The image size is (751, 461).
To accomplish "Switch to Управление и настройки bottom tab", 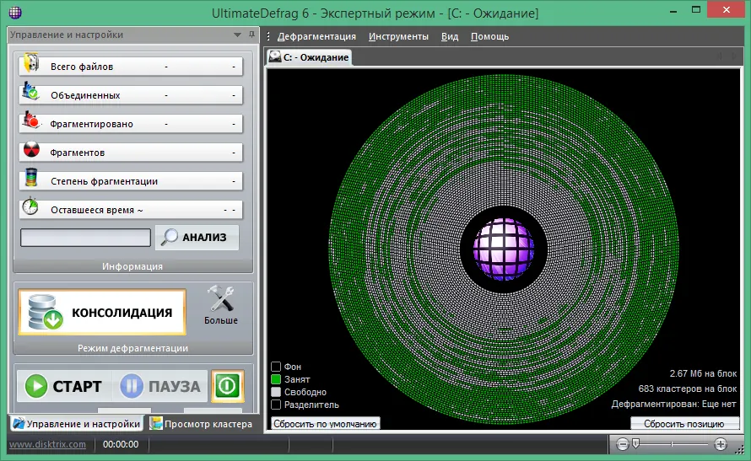I will pyautogui.click(x=76, y=424).
